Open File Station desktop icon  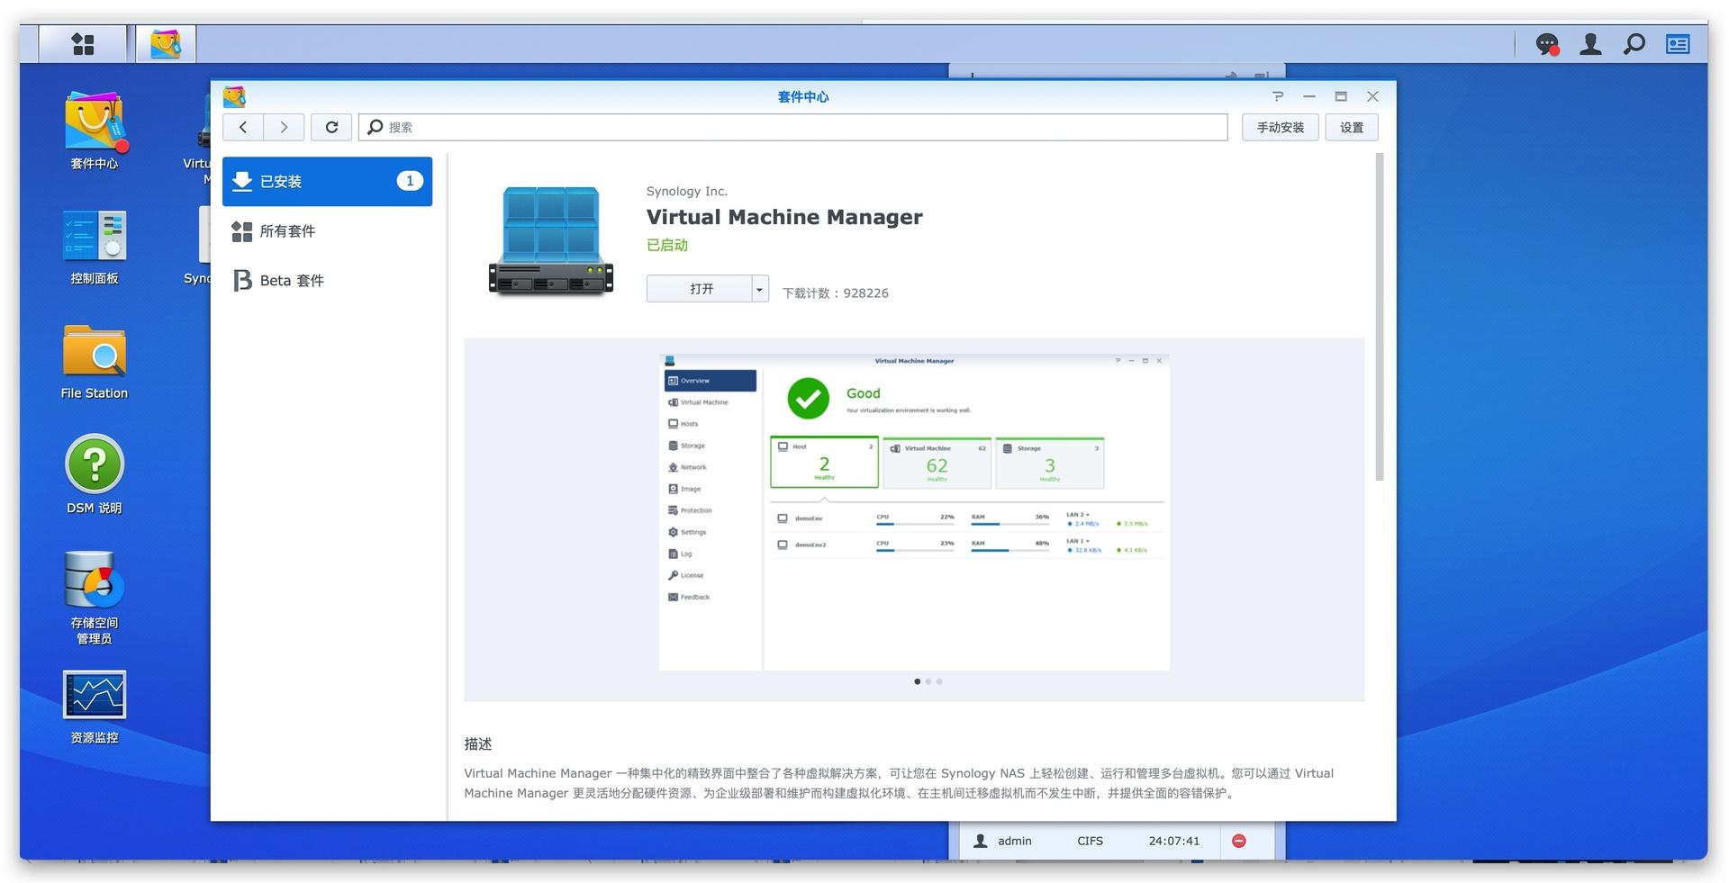coord(95,362)
